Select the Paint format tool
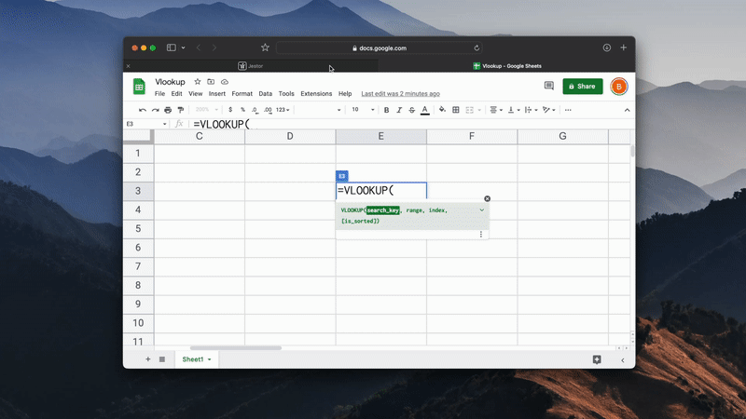746x419 pixels. 181,110
